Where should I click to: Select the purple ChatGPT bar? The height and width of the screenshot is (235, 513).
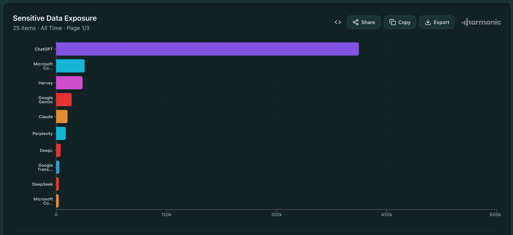[207, 49]
